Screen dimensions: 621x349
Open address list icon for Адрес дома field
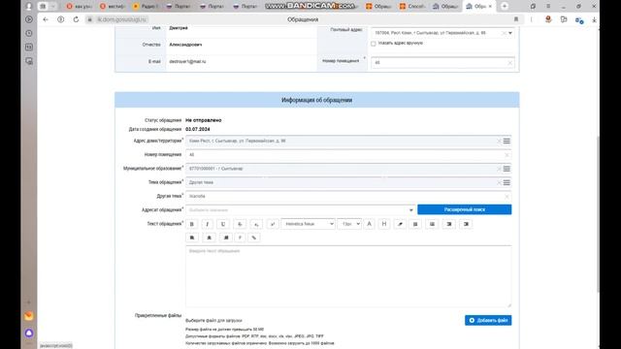(x=507, y=141)
